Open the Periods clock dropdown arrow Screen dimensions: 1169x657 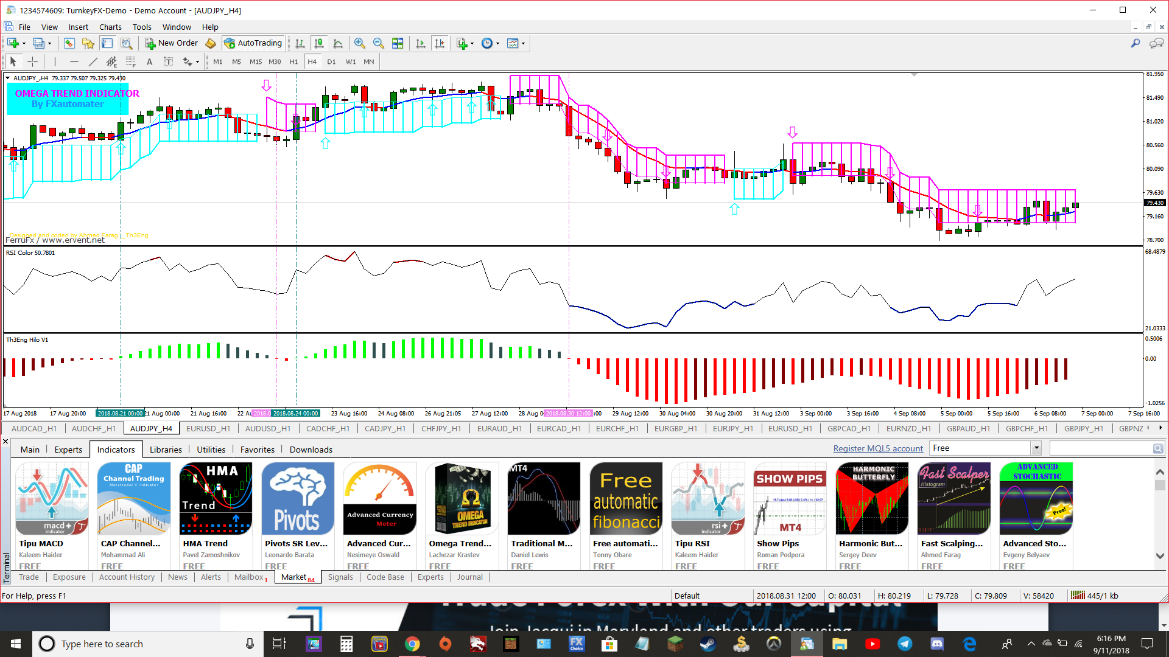497,43
